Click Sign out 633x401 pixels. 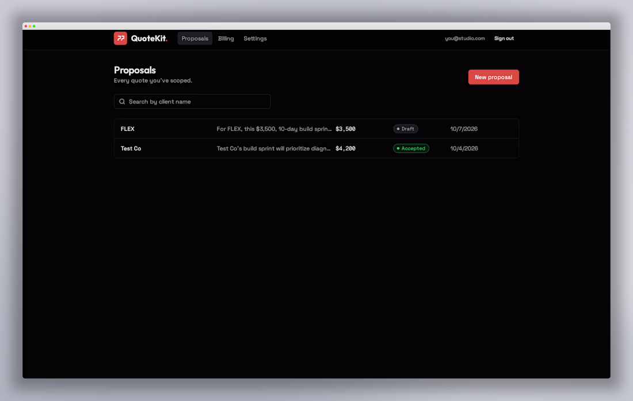(x=504, y=38)
